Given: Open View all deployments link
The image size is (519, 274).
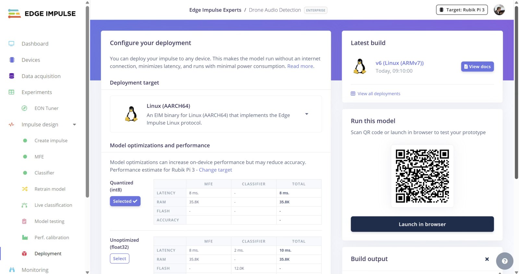Looking at the screenshot, I should coord(379,94).
